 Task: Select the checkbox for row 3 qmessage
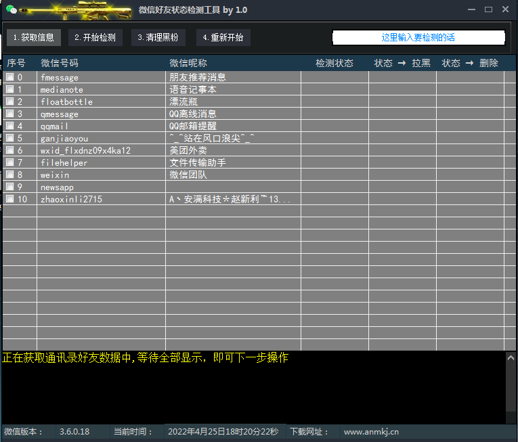click(x=10, y=114)
